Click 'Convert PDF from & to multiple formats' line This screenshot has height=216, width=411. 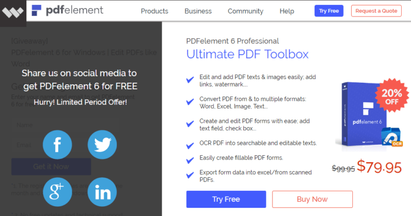(253, 103)
